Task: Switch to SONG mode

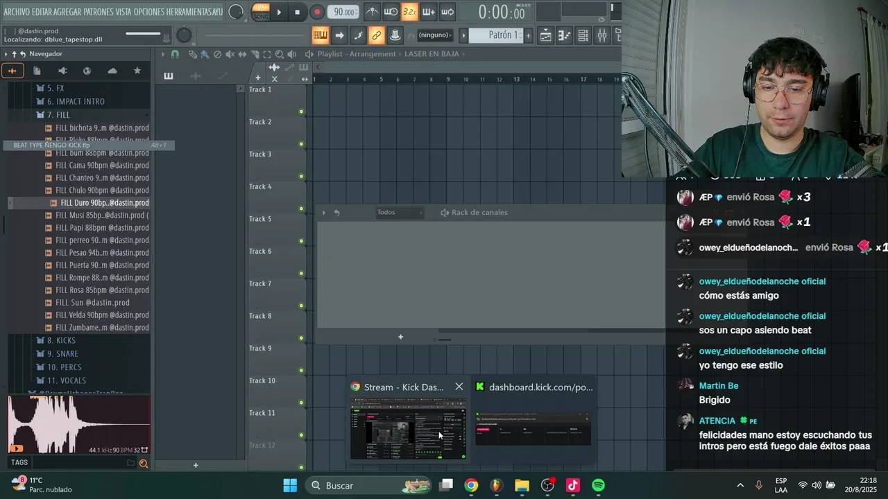Action: click(x=262, y=16)
